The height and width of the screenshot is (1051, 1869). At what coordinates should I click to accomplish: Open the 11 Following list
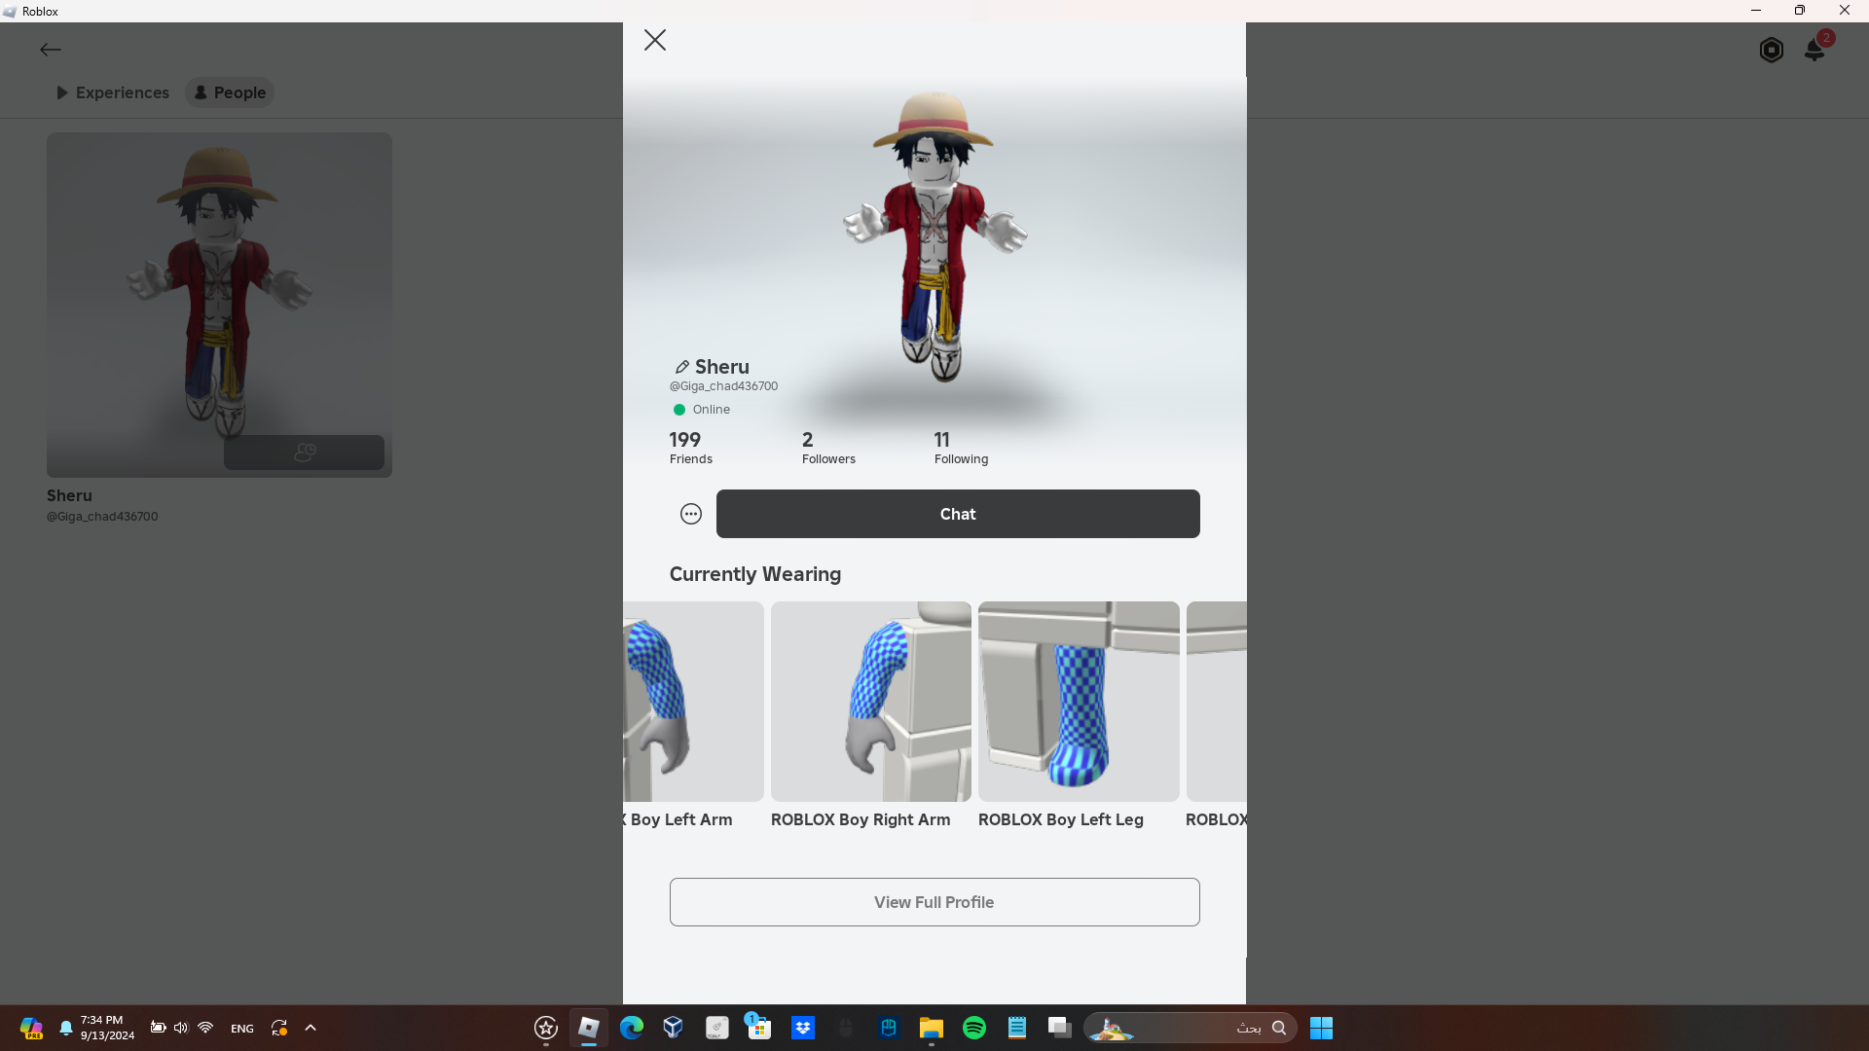(x=961, y=448)
